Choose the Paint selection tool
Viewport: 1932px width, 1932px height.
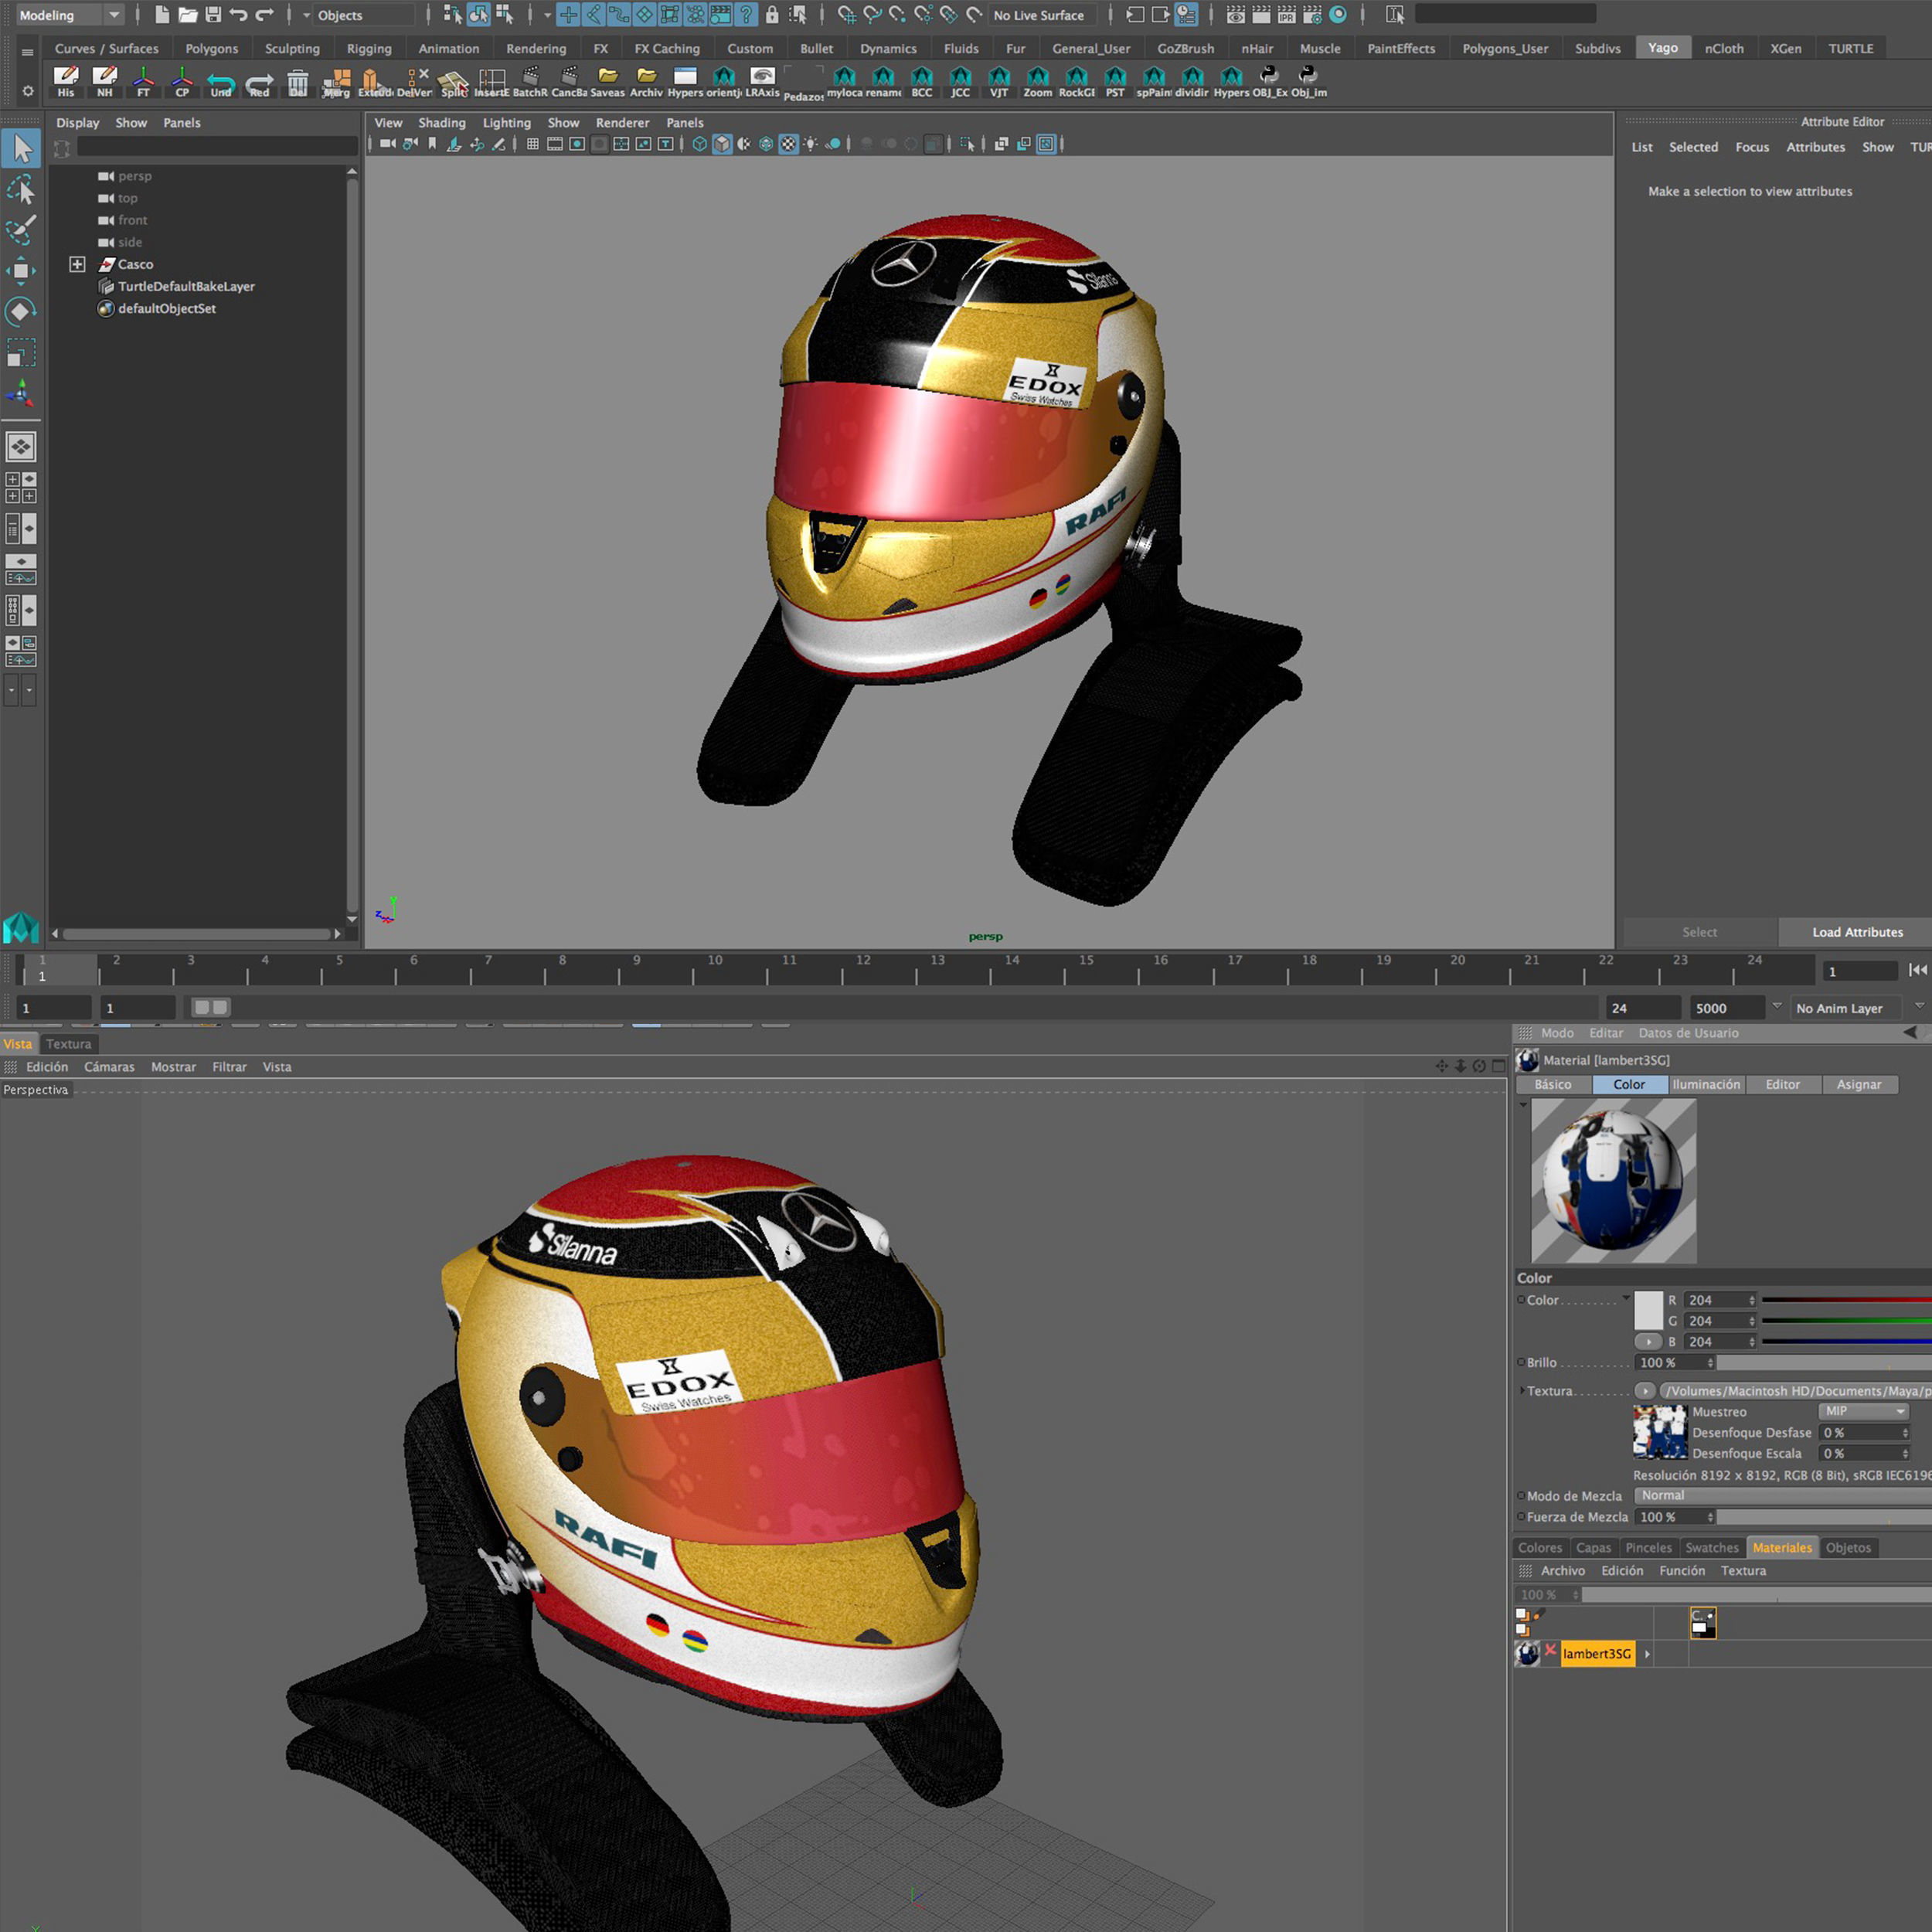[21, 230]
